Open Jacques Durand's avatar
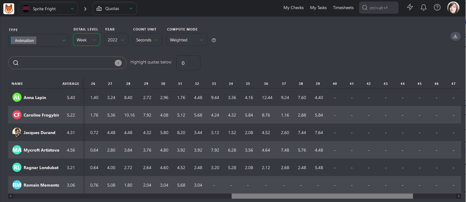This screenshot has height=202, width=466. pos(17,132)
